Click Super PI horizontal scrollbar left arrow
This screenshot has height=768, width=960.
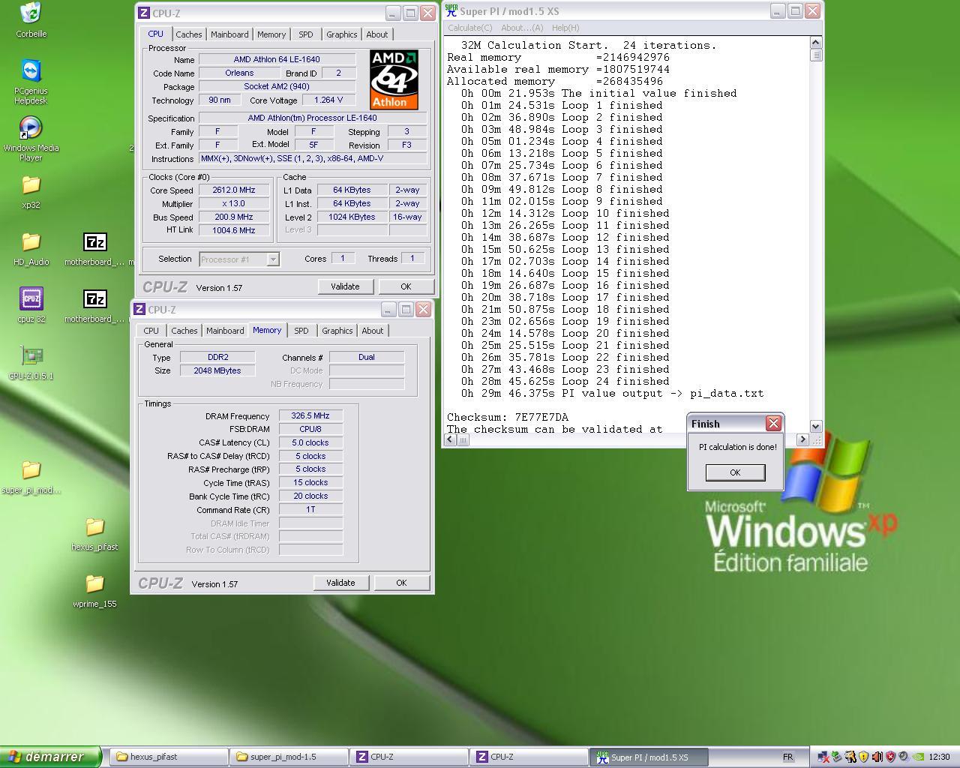(450, 439)
